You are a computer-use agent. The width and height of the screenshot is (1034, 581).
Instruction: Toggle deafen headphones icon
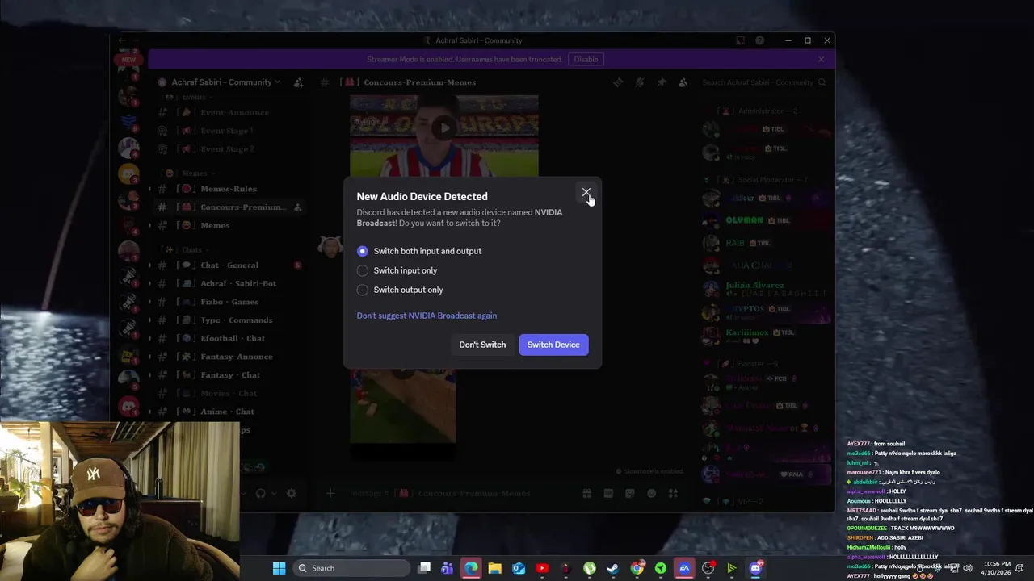click(260, 493)
